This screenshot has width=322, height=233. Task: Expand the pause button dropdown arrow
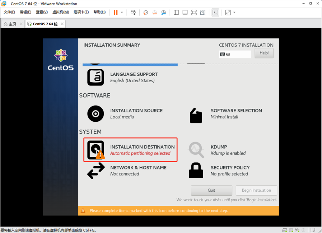click(122, 13)
